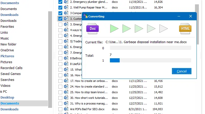Image resolution: width=205 pixels, height=114 pixels.
Task: Click the Converting dialog title bar icon
Action: pos(85,16)
